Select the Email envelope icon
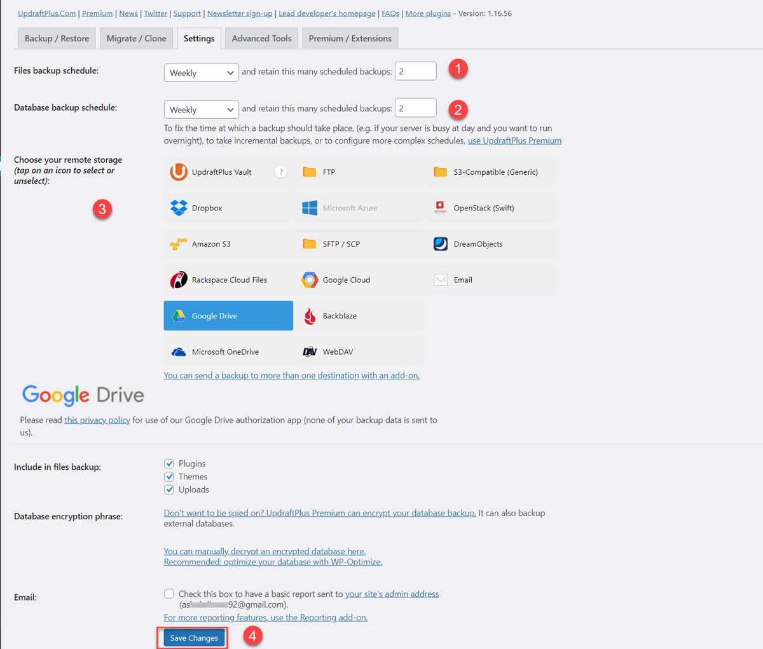The image size is (763, 649). 440,280
